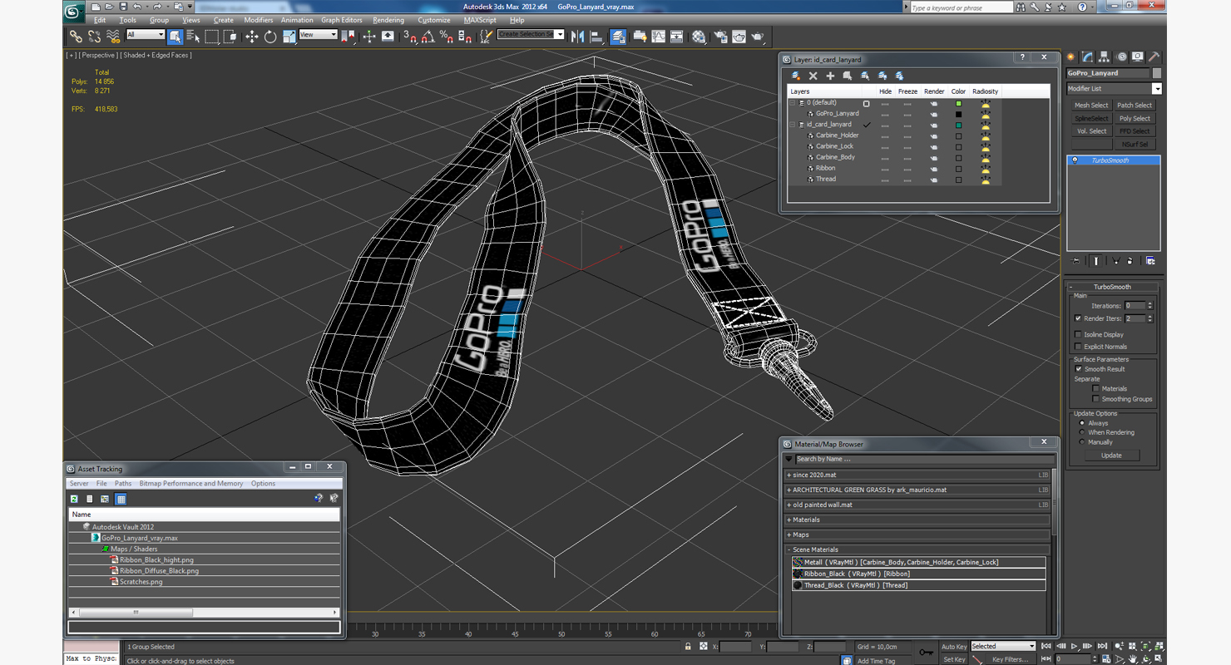Viewport: 1231px width, 665px height.
Task: Expand the Materials group in browser
Action: point(789,520)
